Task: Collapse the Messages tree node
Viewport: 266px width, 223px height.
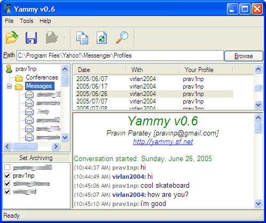Action: click(x=9, y=86)
